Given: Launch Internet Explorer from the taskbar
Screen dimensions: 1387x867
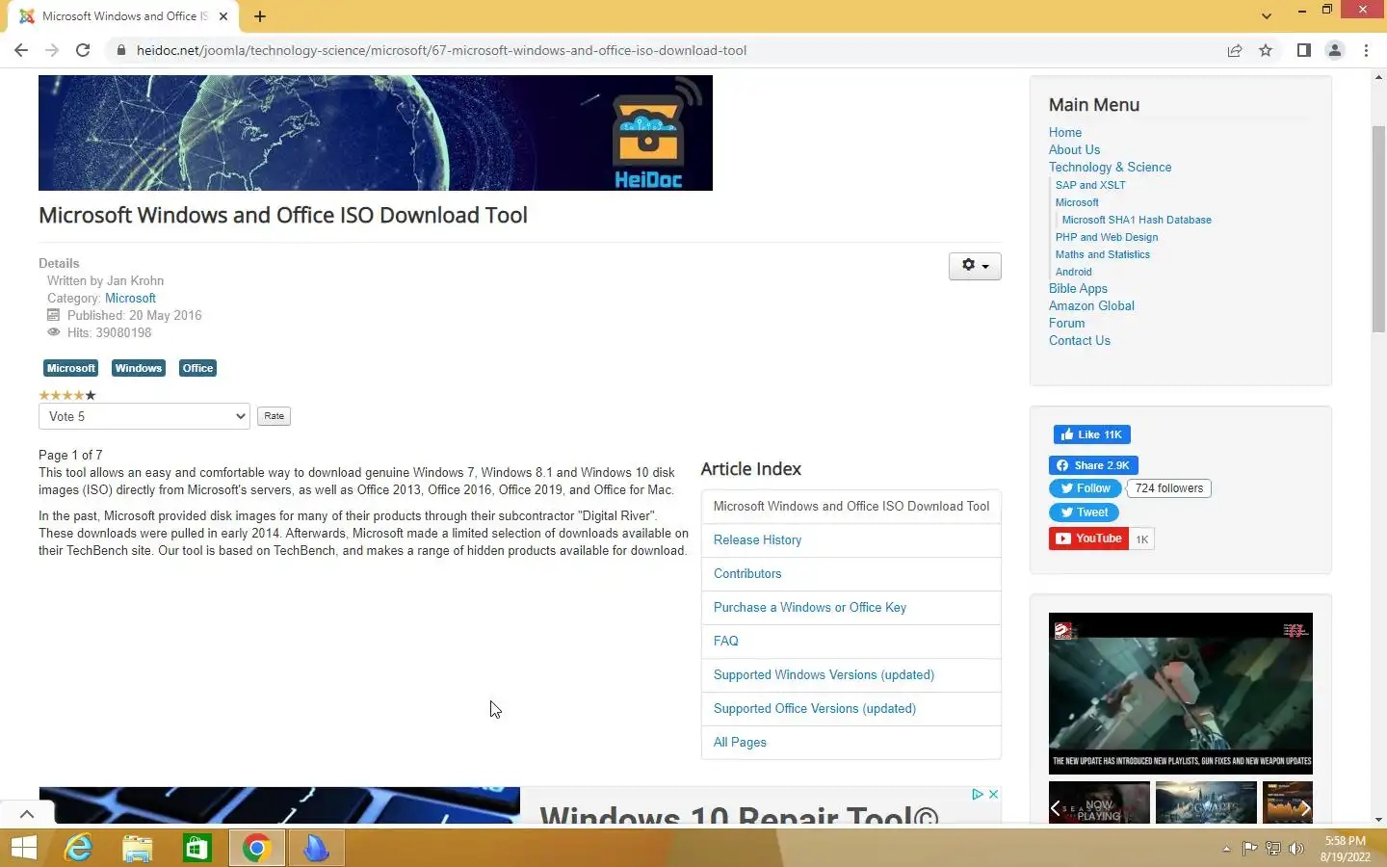Looking at the screenshot, I should point(79,848).
